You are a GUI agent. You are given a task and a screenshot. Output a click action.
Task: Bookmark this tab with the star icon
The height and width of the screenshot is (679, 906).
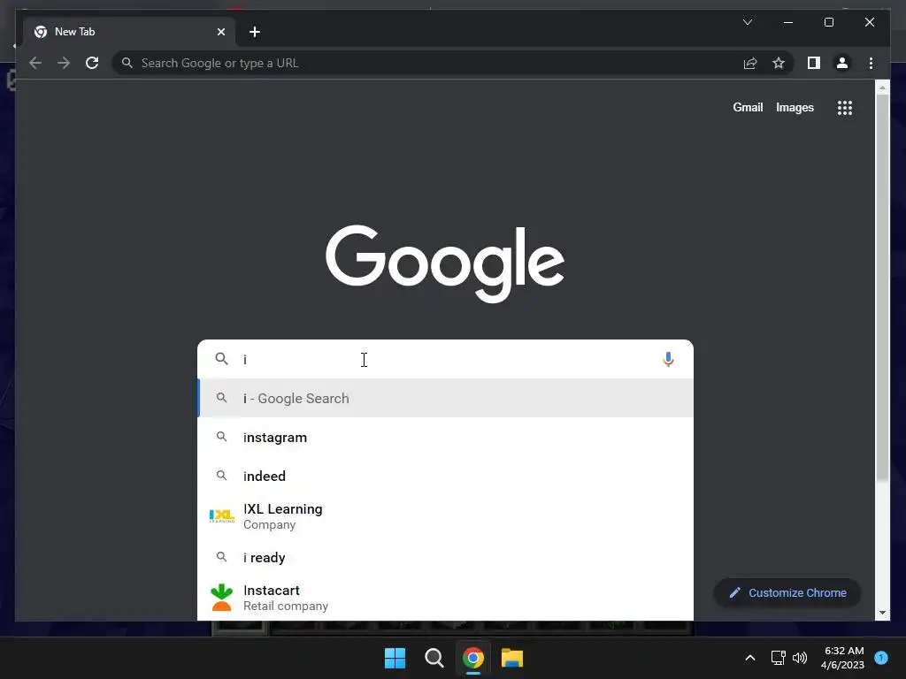click(x=779, y=63)
